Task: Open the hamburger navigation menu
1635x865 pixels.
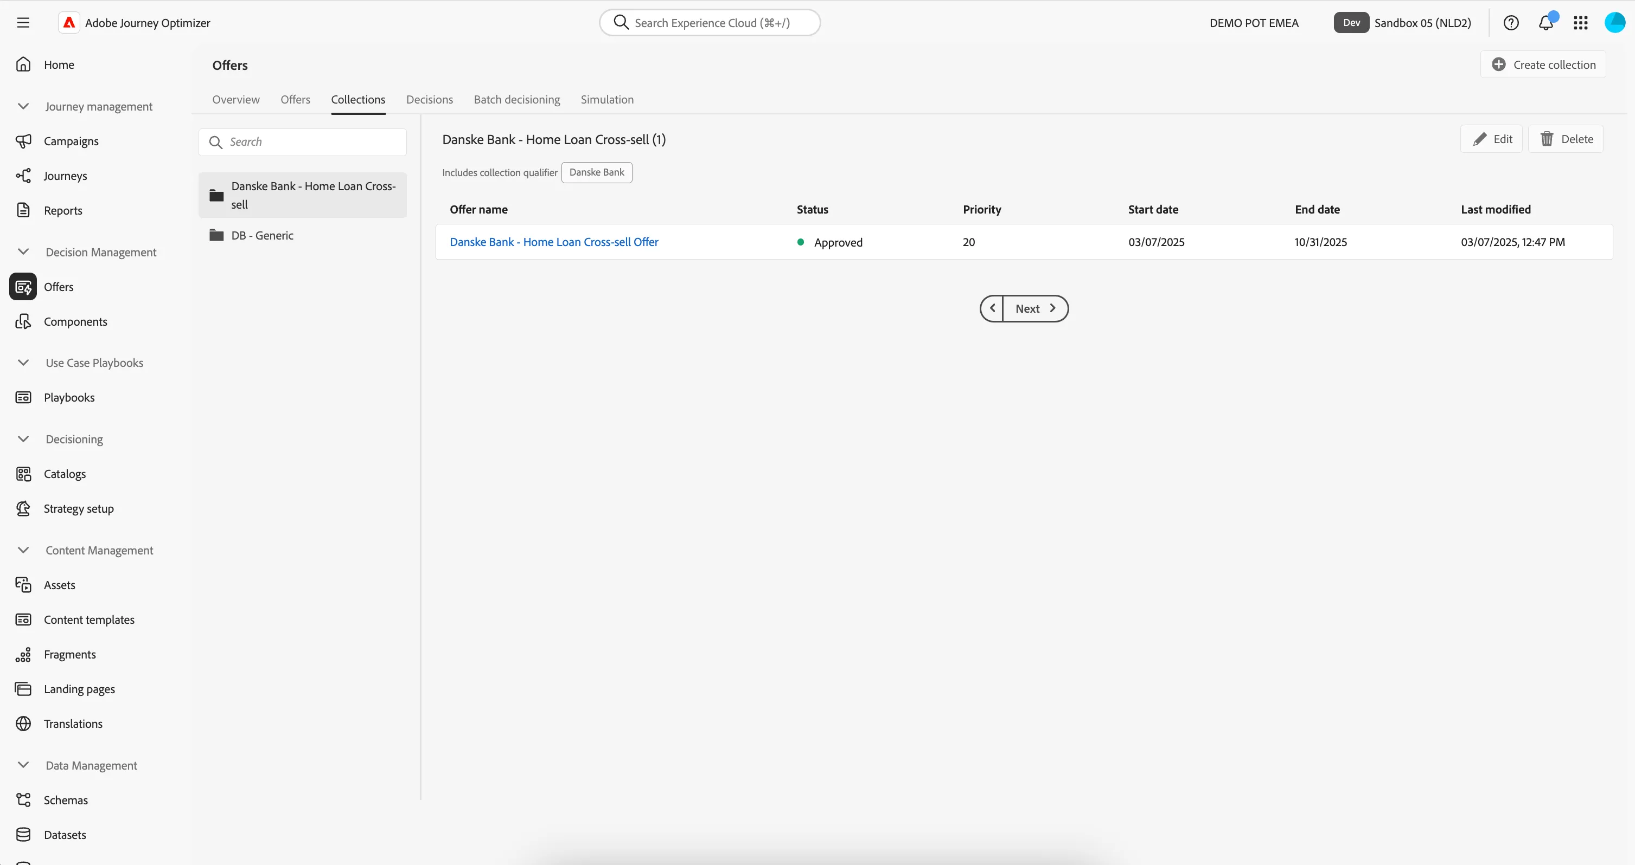Action: 23,23
